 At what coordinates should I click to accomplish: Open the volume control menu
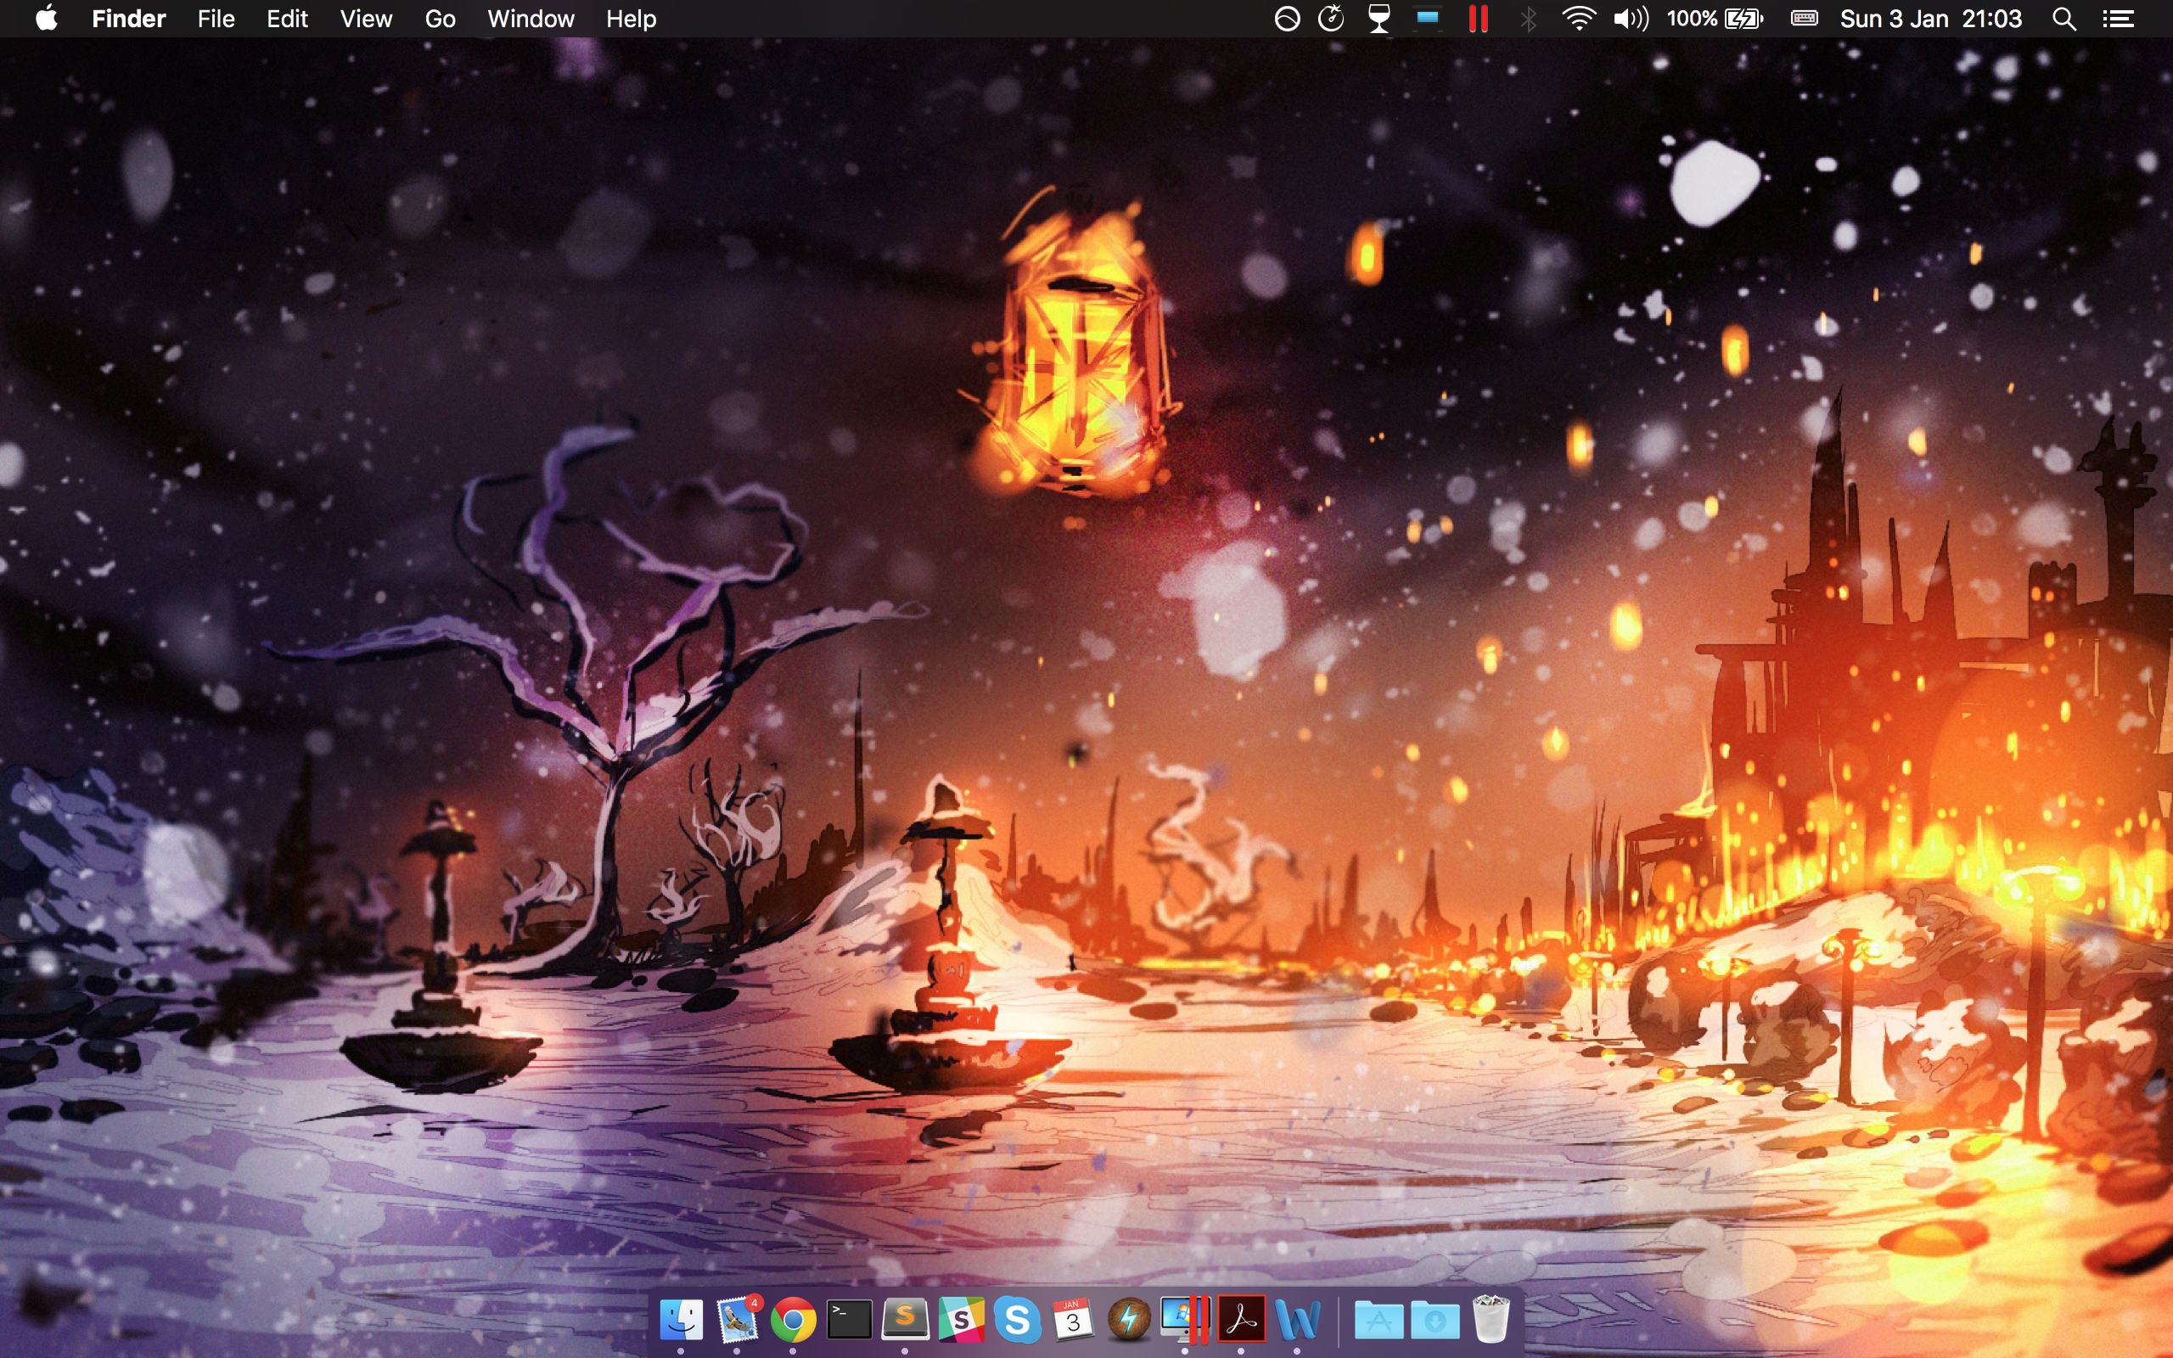coord(1631,19)
